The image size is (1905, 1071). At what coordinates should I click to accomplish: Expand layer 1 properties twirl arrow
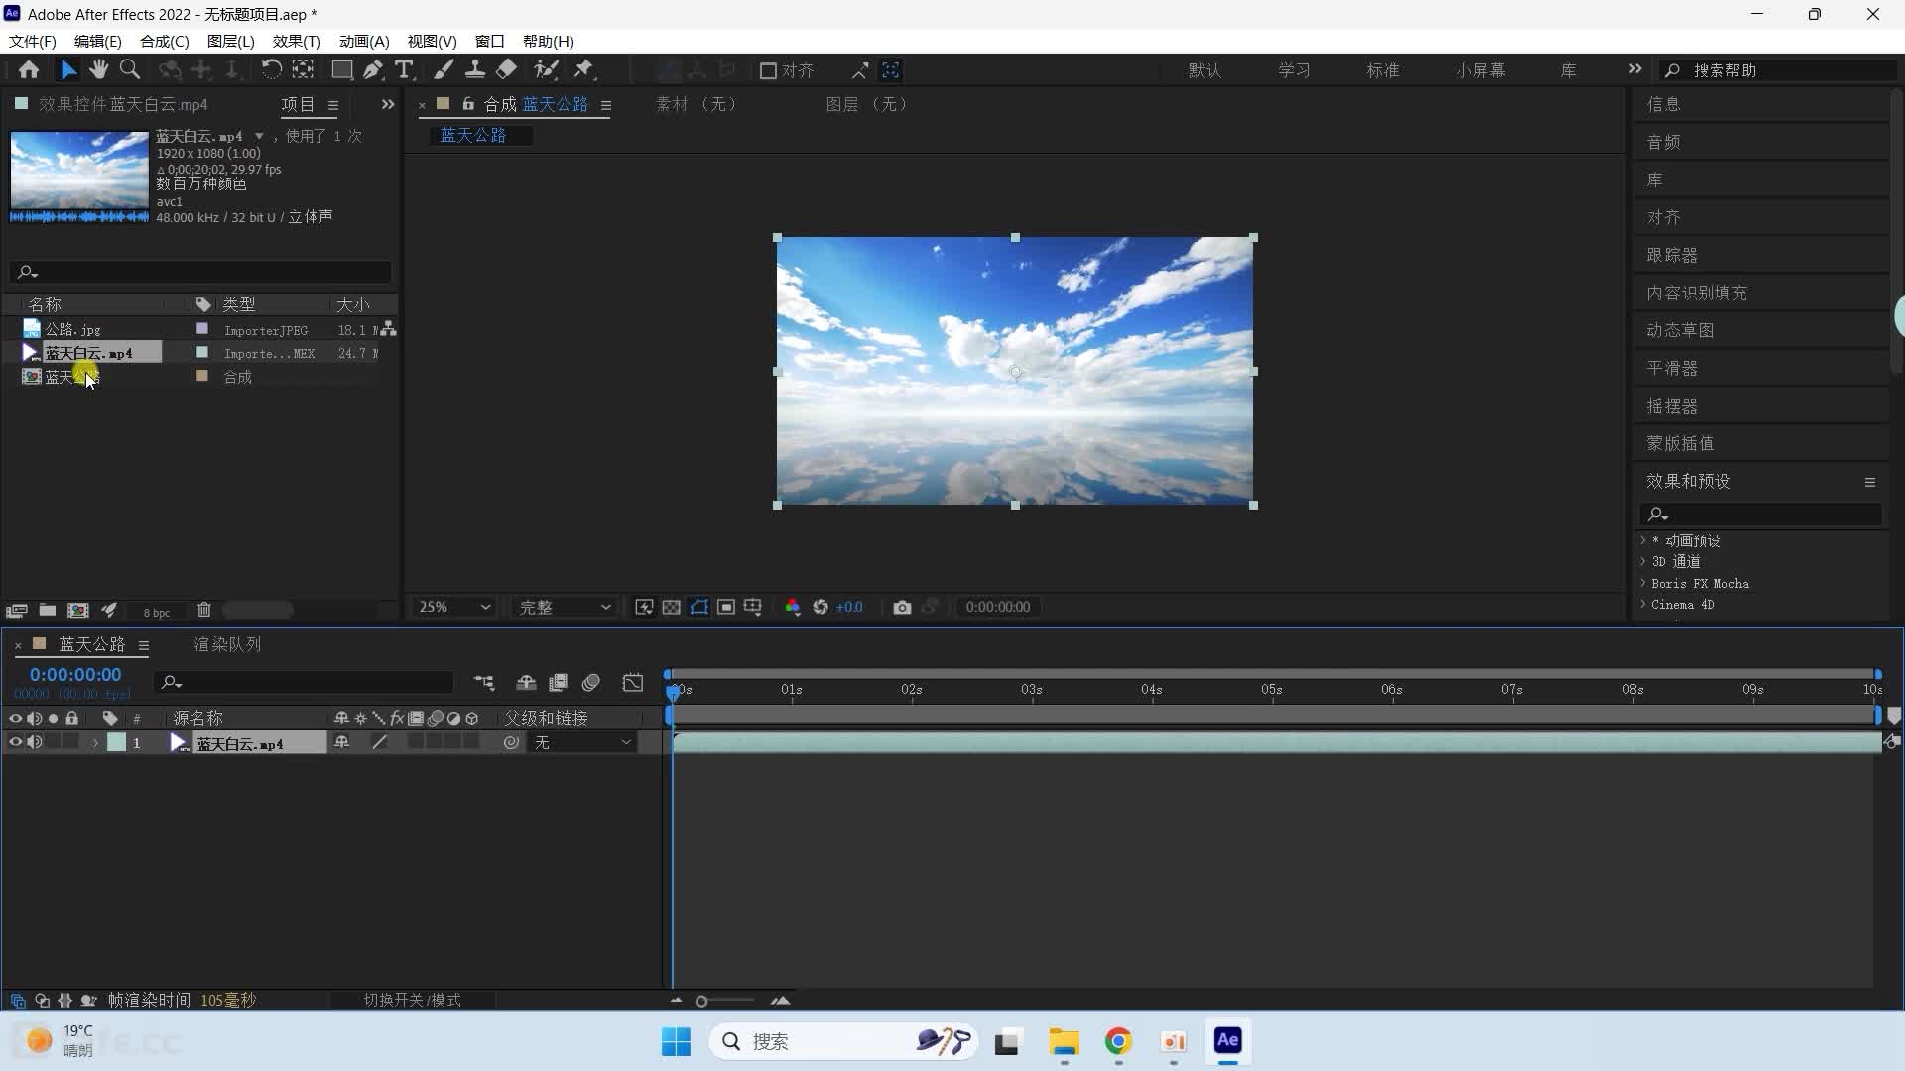pos(95,742)
